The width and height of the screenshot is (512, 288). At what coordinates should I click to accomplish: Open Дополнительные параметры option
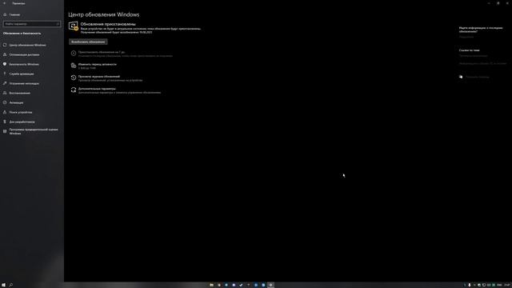pyautogui.click(x=116, y=90)
